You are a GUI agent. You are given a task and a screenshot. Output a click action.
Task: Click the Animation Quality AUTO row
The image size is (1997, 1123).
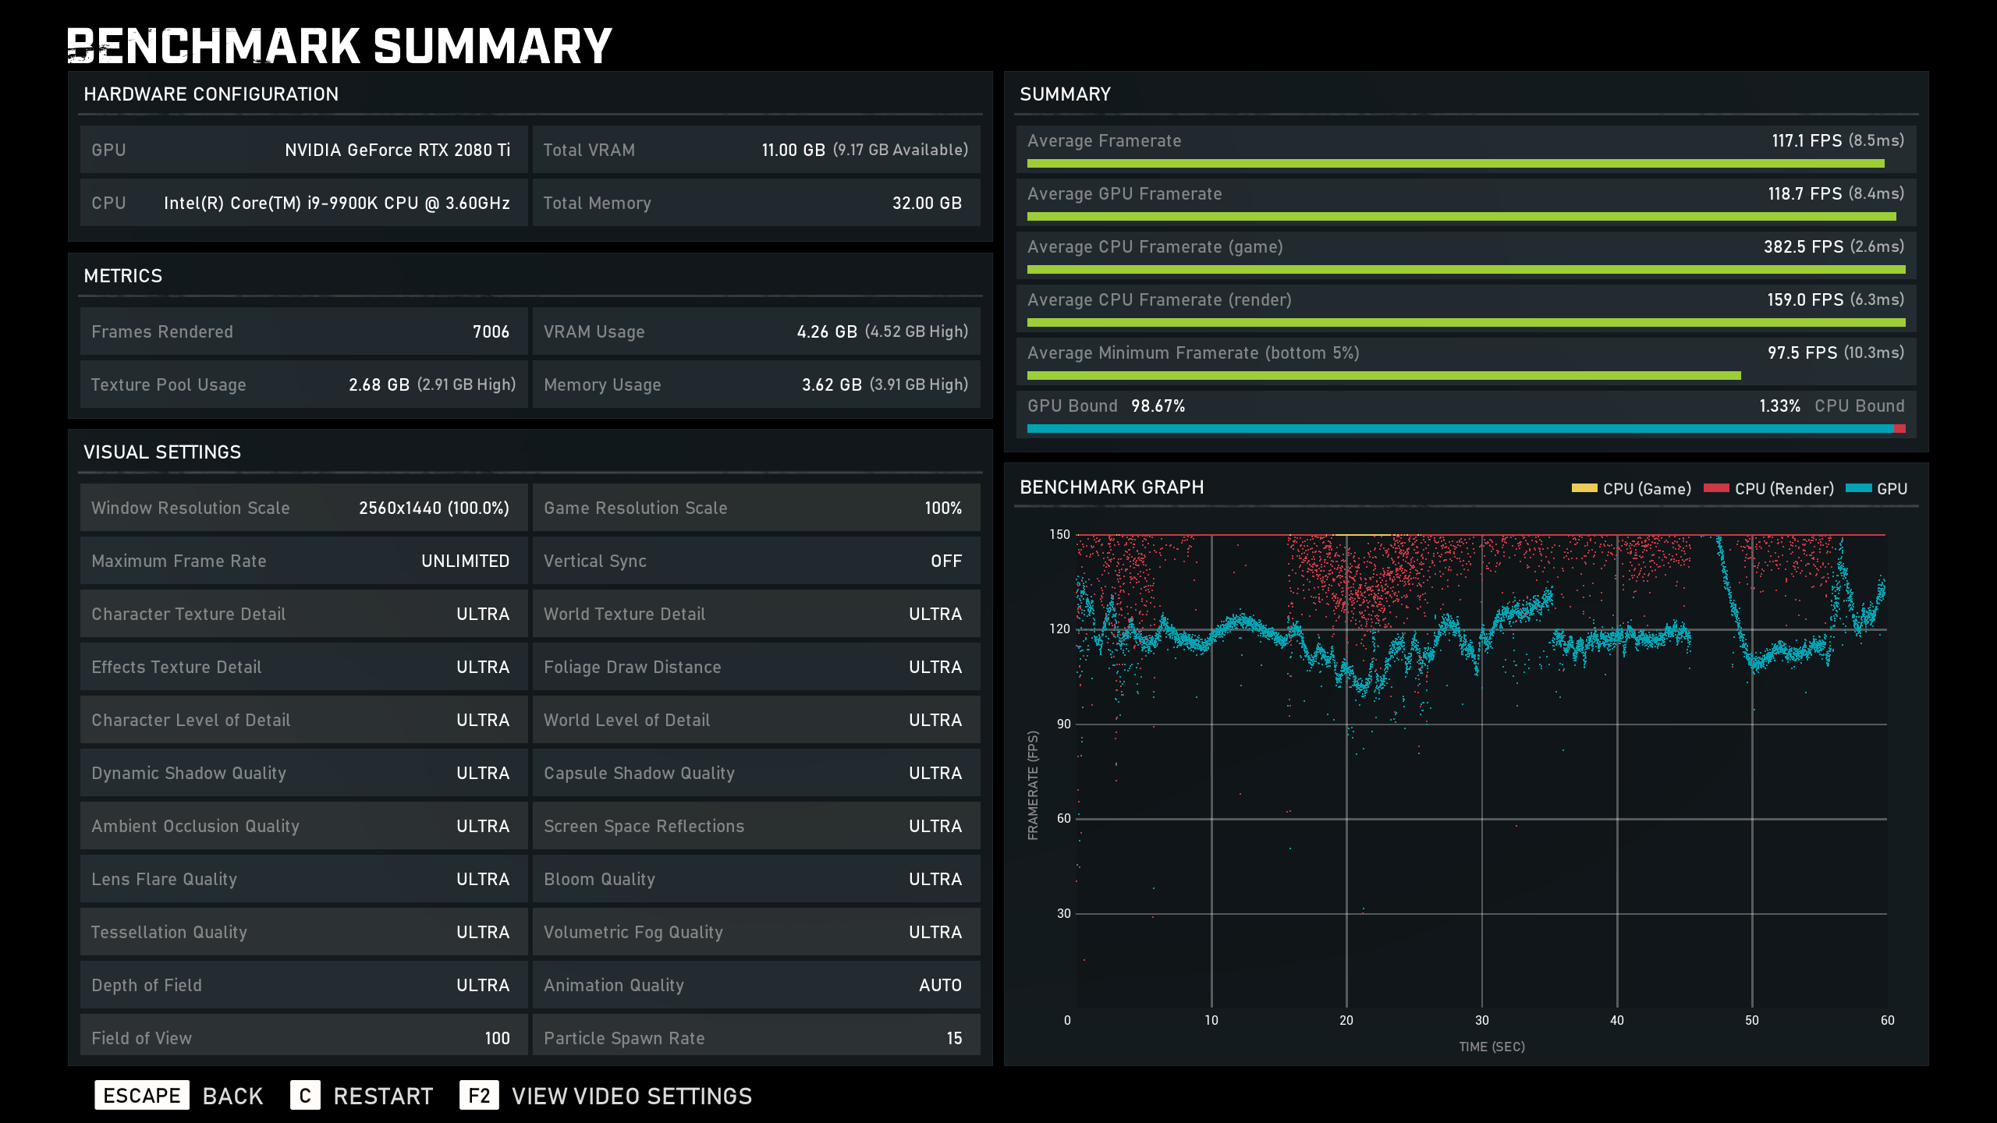[x=755, y=985]
